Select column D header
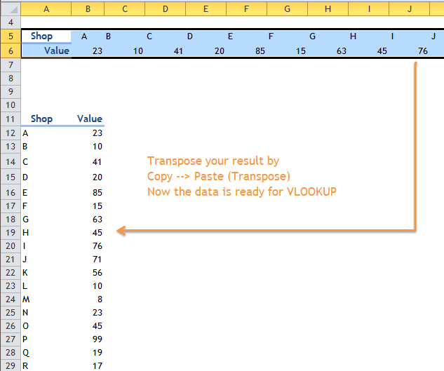 coord(165,8)
